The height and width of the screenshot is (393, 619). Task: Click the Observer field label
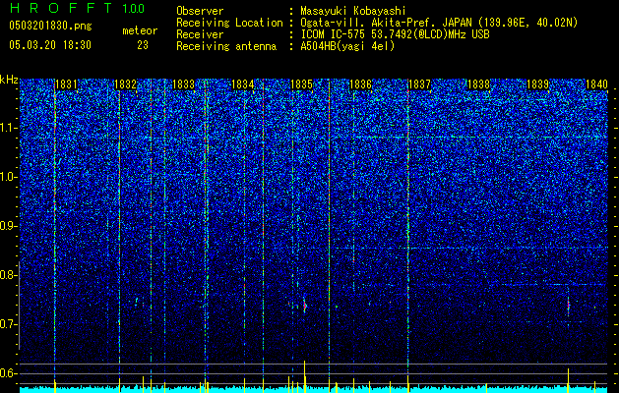tap(200, 11)
